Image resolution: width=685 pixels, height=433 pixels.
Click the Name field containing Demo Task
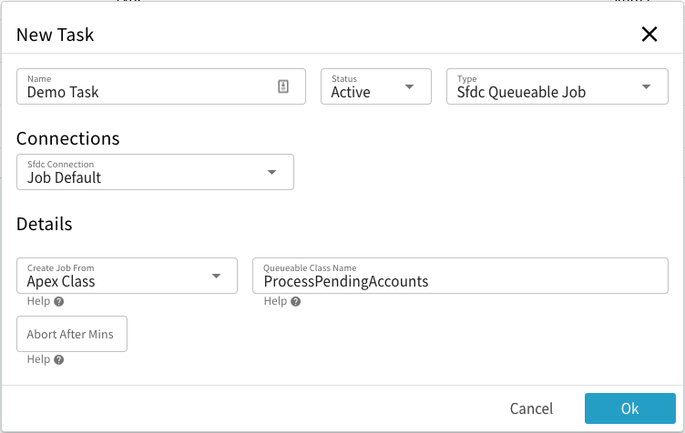[x=146, y=91]
